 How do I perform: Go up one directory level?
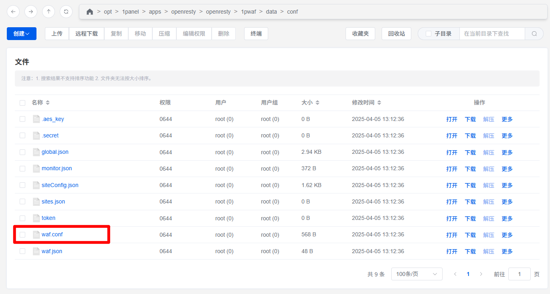coord(49,12)
